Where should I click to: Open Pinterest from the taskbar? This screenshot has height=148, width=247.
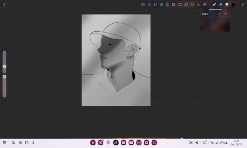[101, 143]
